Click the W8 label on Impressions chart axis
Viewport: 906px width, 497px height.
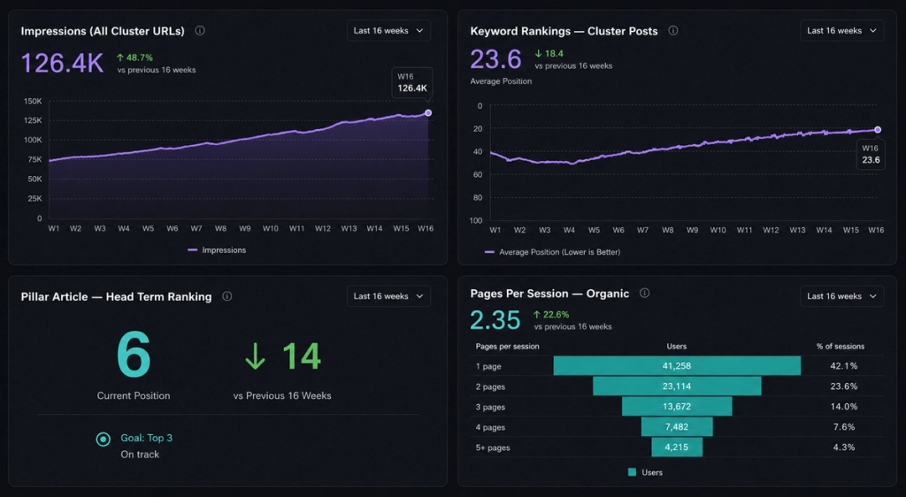(220, 228)
